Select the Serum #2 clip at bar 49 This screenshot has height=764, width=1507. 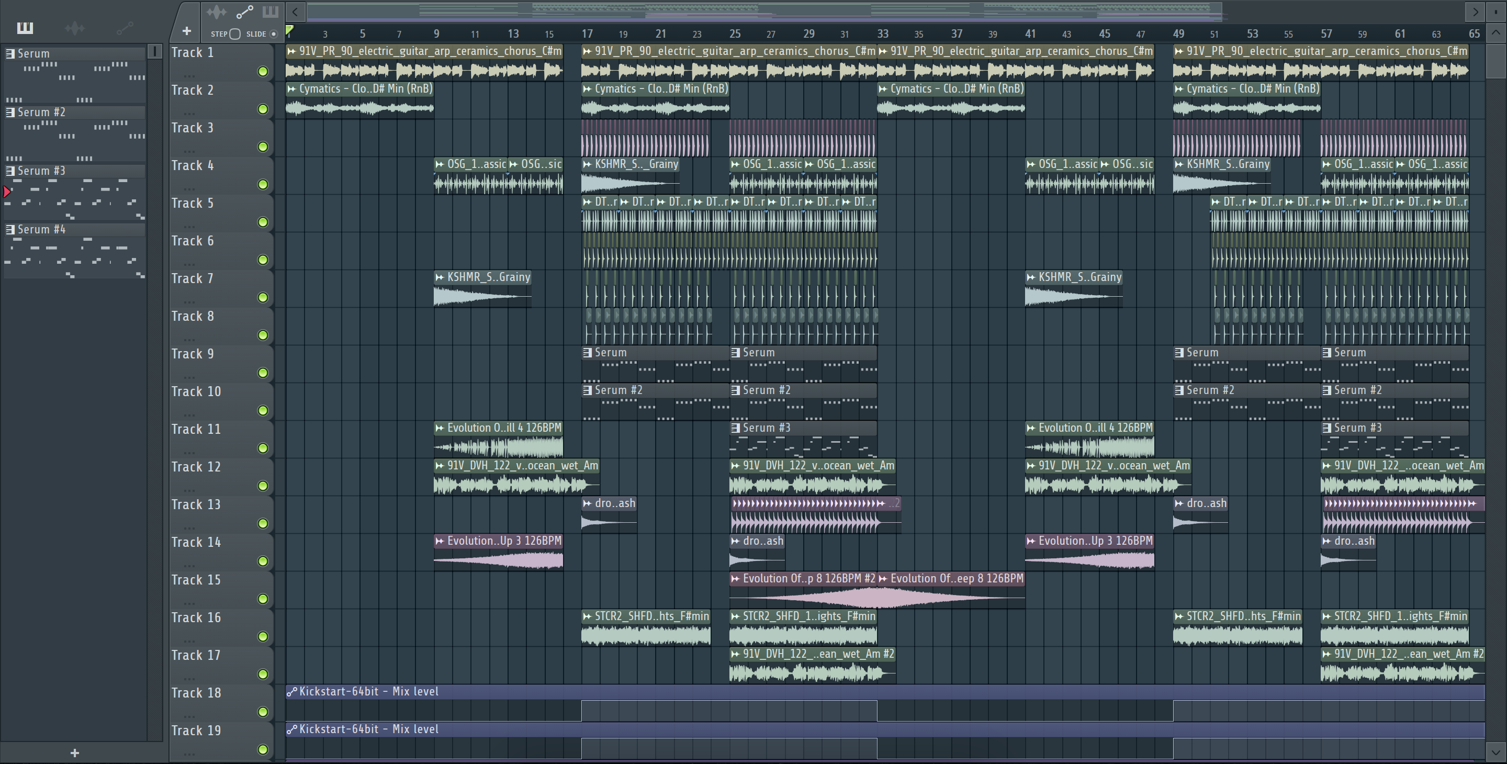click(x=1246, y=401)
